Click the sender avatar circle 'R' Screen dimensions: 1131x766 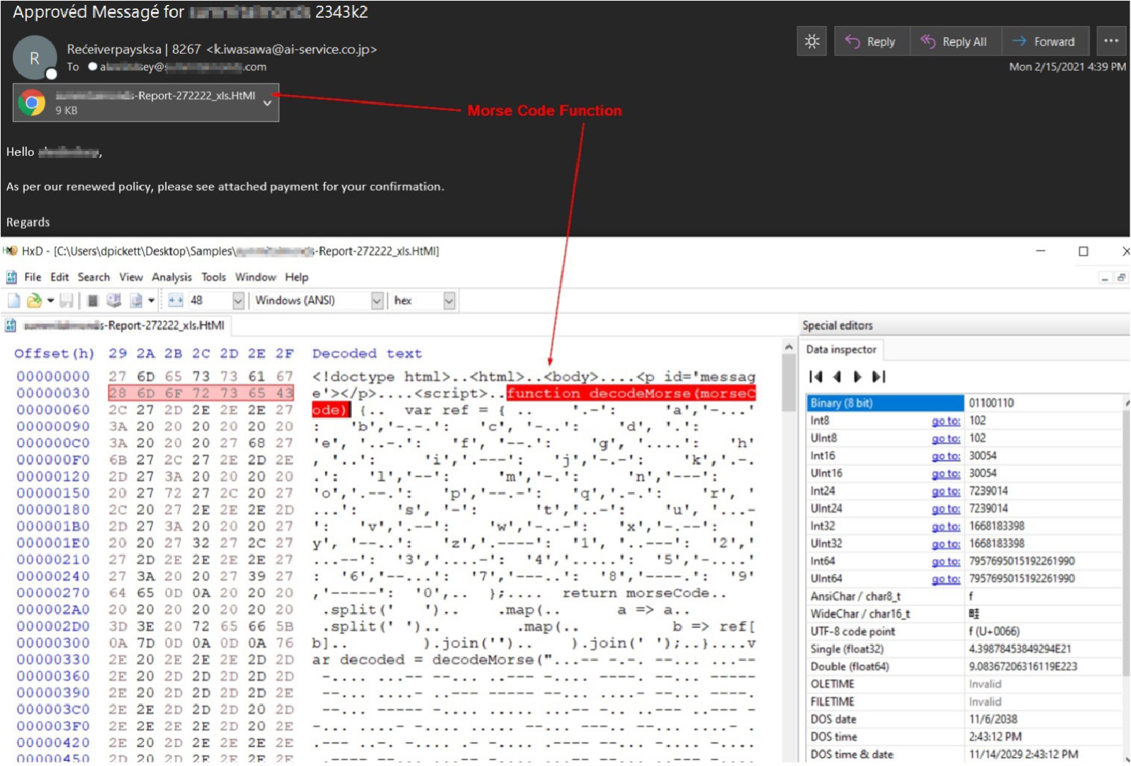(34, 58)
